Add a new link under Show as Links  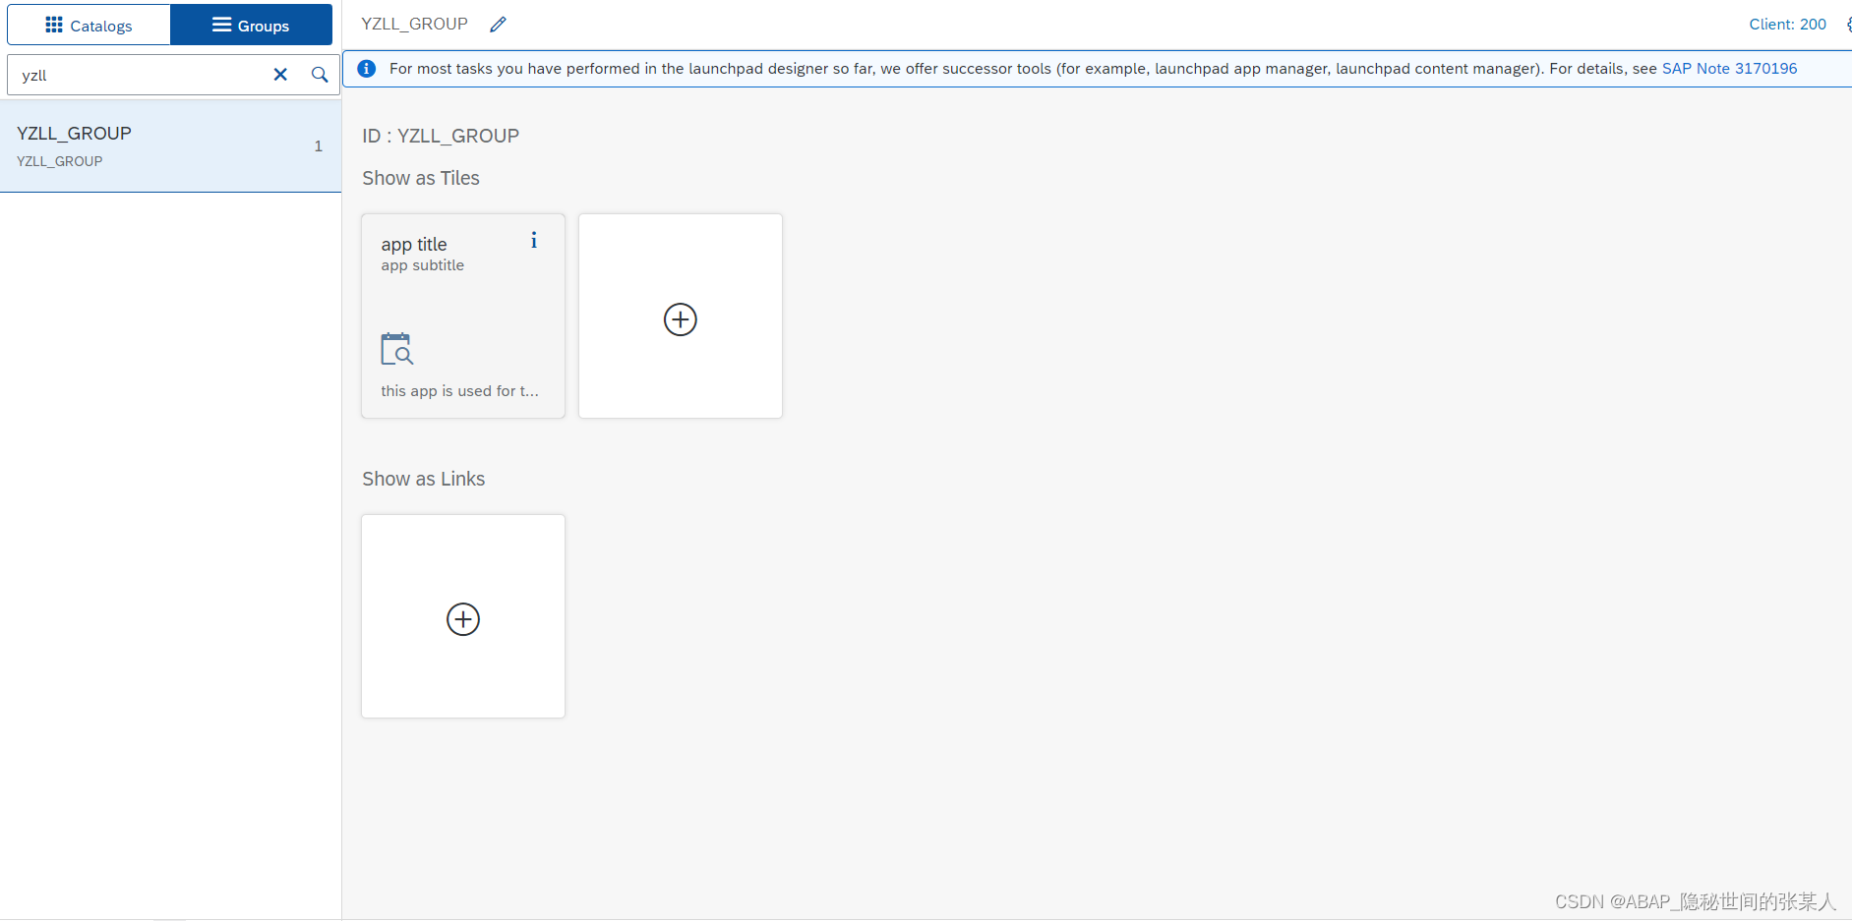(x=463, y=616)
